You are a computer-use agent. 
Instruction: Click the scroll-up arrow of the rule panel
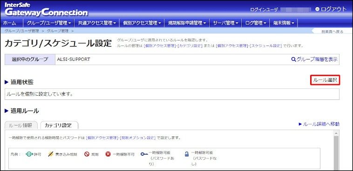pyautogui.click(x=336, y=133)
